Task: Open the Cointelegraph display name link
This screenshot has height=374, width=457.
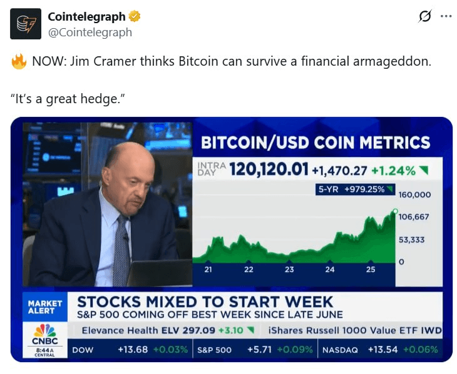Action: coord(86,17)
